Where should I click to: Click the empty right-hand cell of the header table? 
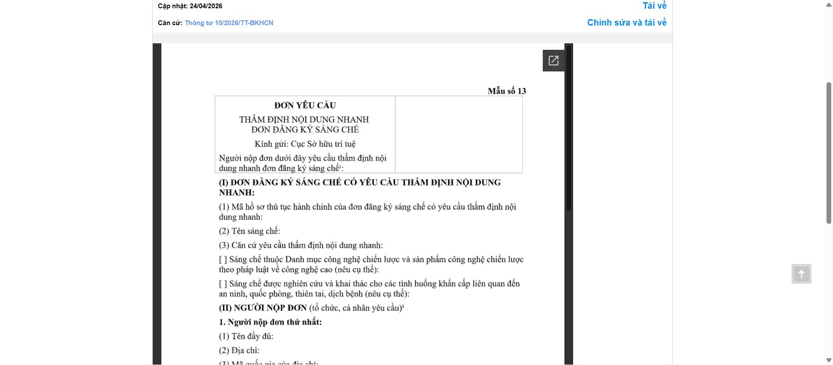click(x=459, y=134)
